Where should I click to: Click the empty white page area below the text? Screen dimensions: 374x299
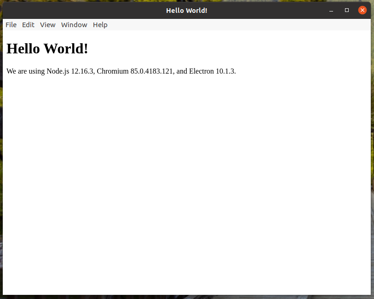click(186, 184)
